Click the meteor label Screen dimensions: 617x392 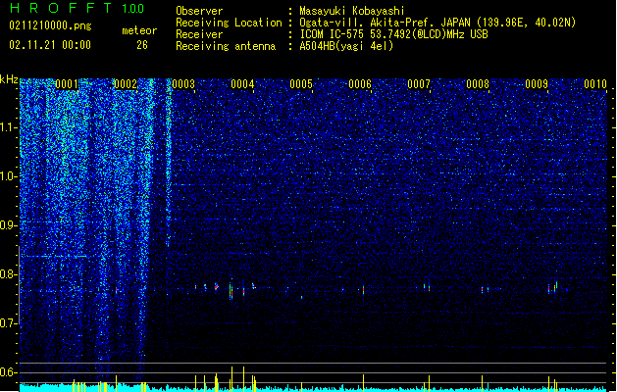pos(139,30)
